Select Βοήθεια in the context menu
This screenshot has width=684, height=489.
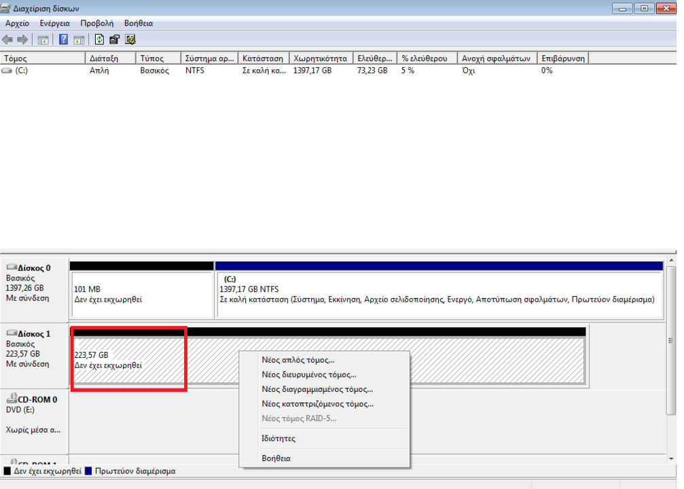click(x=325, y=458)
